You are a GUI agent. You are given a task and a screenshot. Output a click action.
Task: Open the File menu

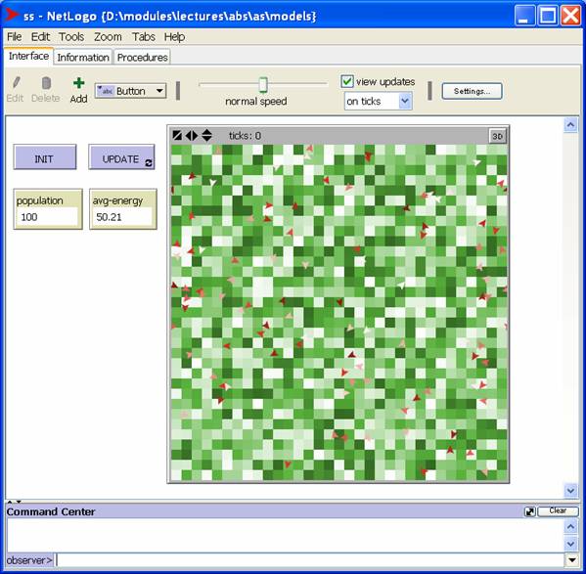15,36
